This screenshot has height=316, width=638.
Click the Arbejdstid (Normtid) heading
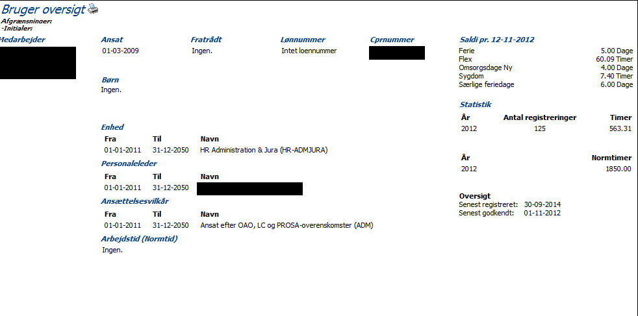pos(139,238)
